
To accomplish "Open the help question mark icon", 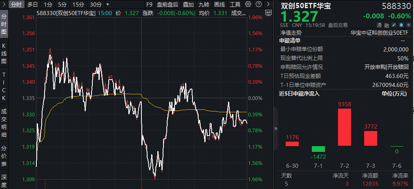I will (x=260, y=4).
